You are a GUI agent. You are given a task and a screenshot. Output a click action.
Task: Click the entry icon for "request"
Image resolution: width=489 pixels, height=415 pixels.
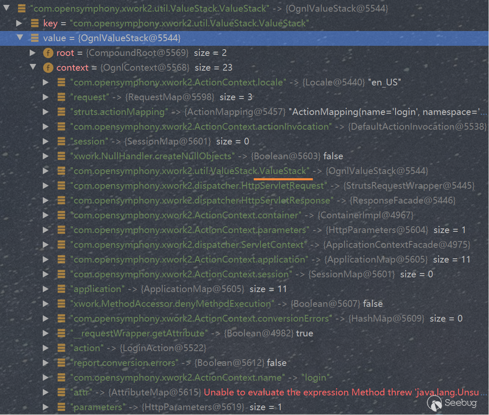pos(61,97)
